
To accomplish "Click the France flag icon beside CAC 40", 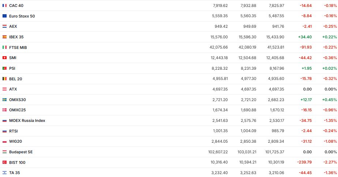I will tap(4, 5).
